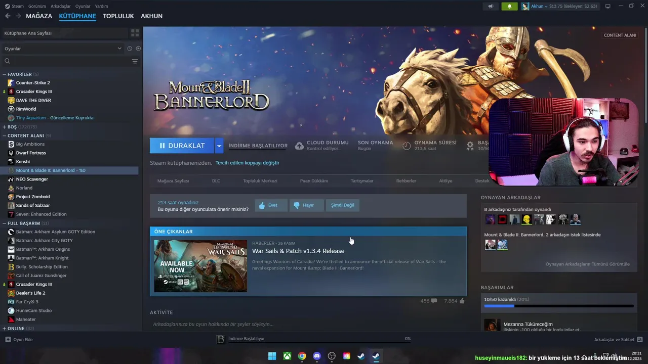The image size is (648, 364).
Task: Collapse the FAVORİLER category
Action: [5, 74]
